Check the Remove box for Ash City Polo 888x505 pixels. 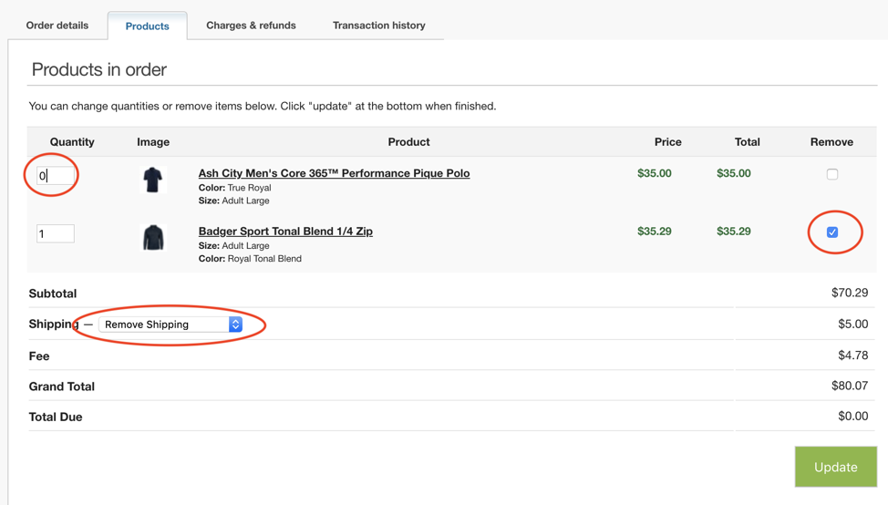[x=832, y=174]
